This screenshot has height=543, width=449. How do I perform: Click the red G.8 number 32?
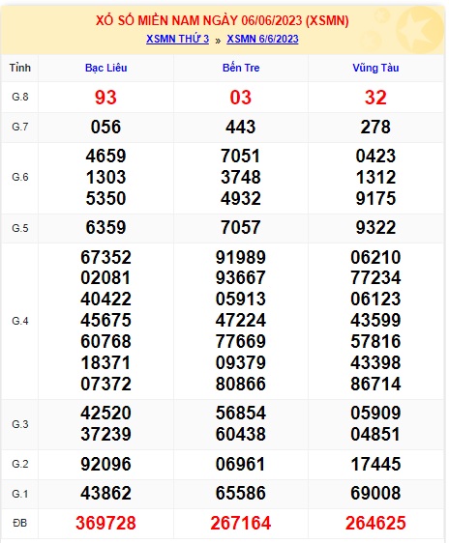pos(375,98)
